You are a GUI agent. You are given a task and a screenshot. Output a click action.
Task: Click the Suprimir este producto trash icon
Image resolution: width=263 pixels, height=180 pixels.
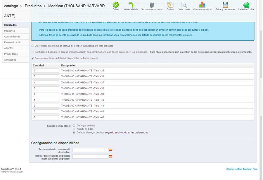click(152, 5)
